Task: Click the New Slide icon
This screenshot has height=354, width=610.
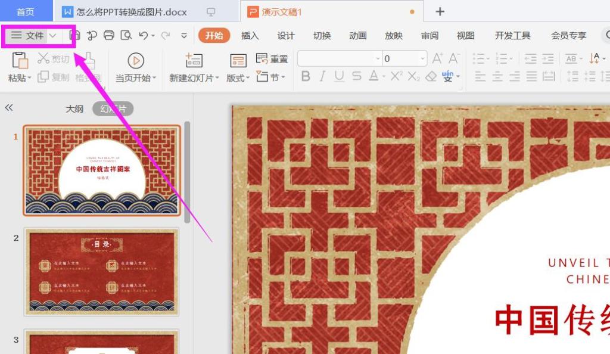Action: click(x=194, y=60)
